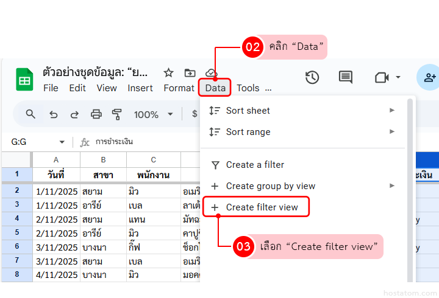
Task: Check the cloud save status icon
Action: (x=210, y=73)
